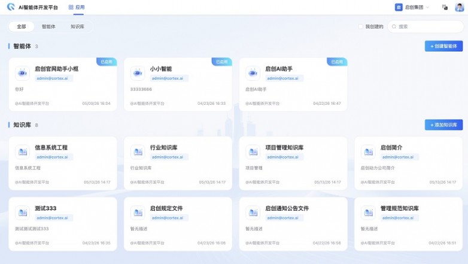This screenshot has width=468, height=264.
Task: Click the 测试测试测试333 description text
Action: tap(32, 229)
